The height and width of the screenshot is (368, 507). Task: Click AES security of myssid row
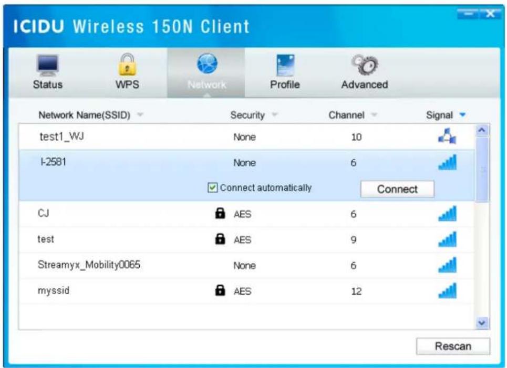pyautogui.click(x=243, y=291)
